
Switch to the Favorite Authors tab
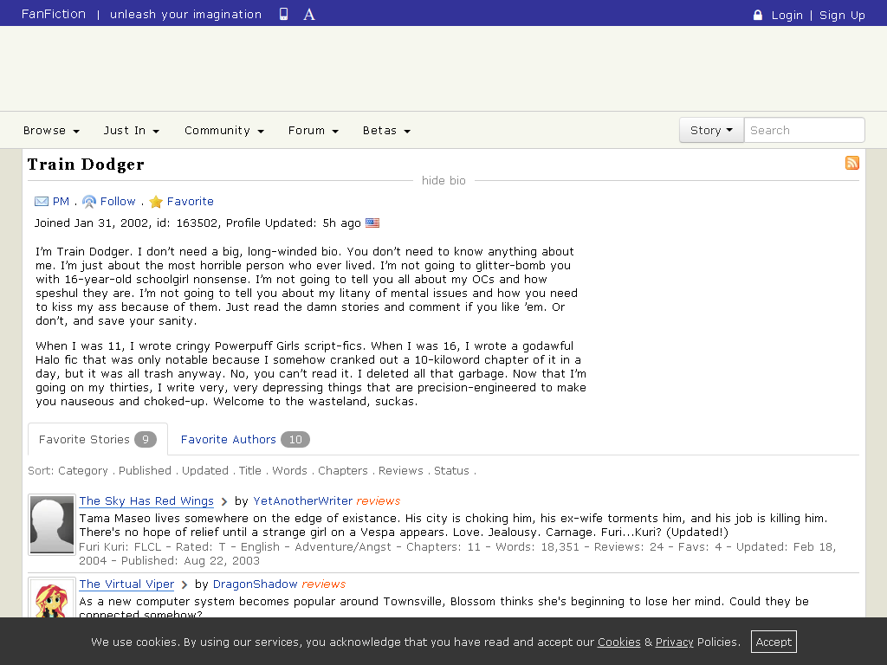click(x=245, y=439)
